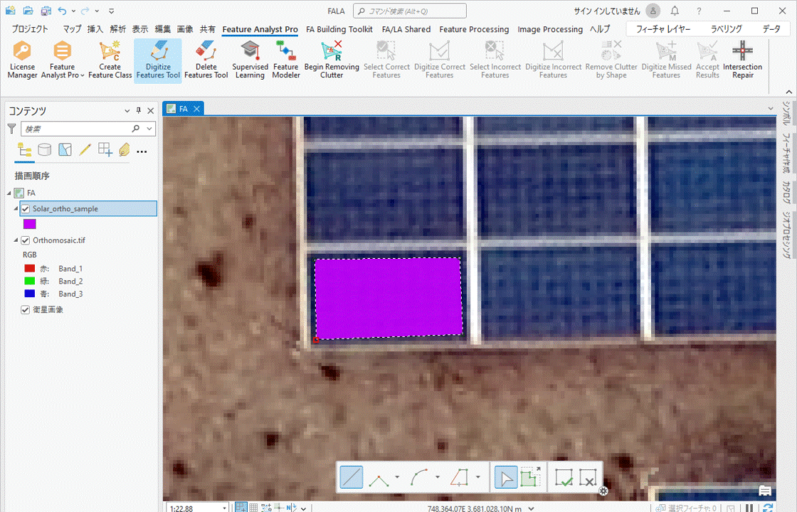Toggle the 衛星画像 layer checkbox
Viewport: 797px width, 512px height.
(x=26, y=310)
